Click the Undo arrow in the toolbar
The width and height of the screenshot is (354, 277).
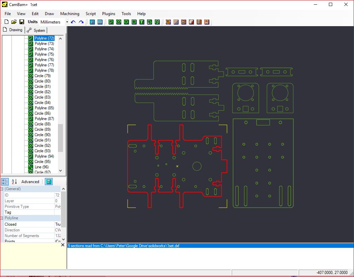pyautogui.click(x=73, y=22)
